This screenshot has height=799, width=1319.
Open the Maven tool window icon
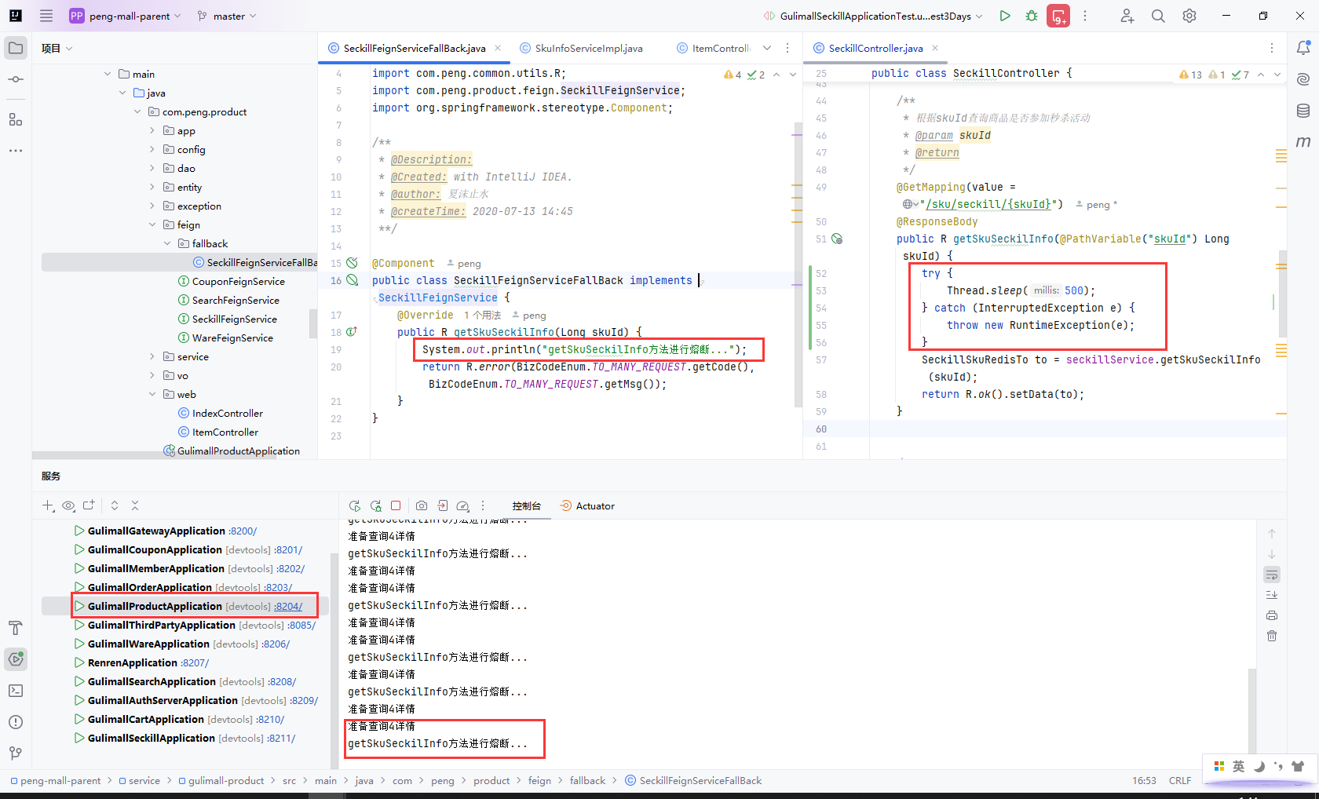(1303, 142)
